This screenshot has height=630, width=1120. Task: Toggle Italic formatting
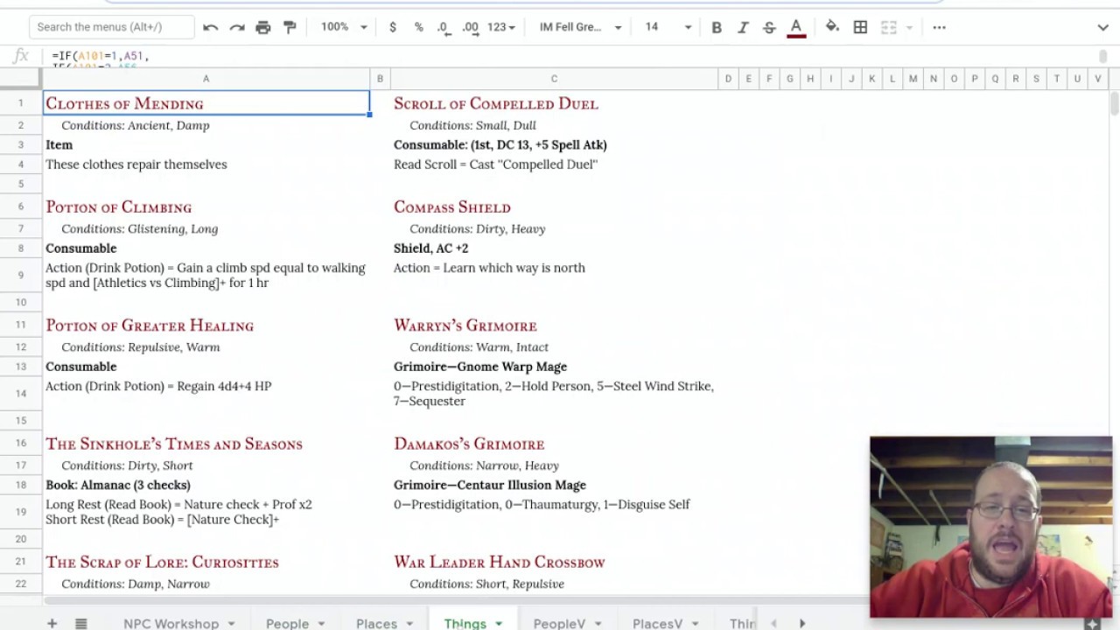pos(743,27)
